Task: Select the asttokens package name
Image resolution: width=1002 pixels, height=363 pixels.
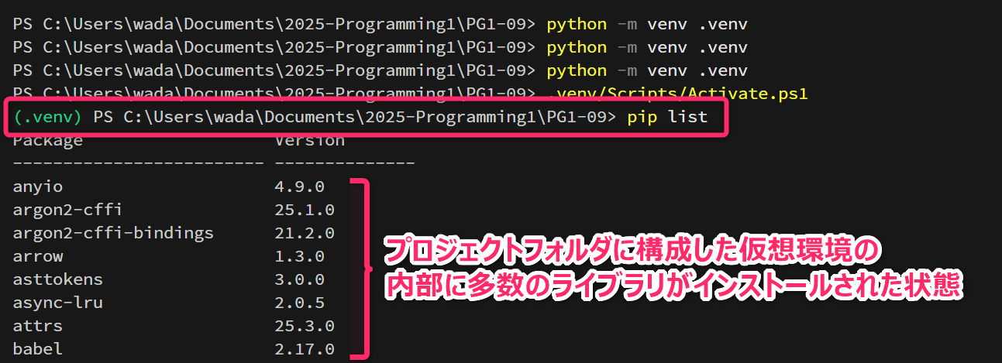Action: click(x=58, y=279)
